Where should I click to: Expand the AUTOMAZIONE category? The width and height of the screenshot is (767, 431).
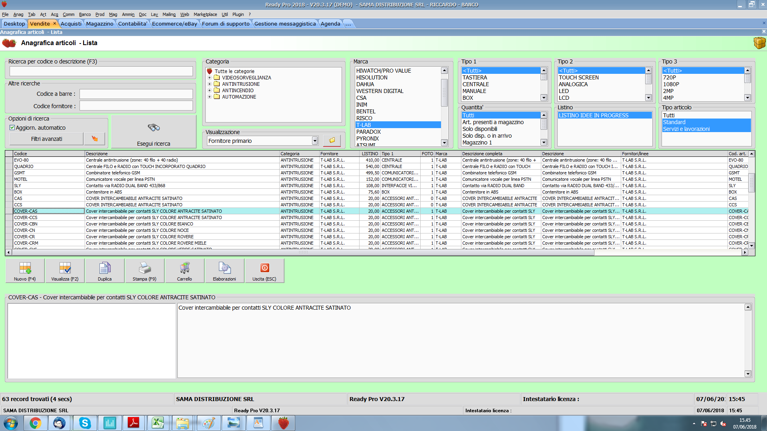(x=209, y=97)
